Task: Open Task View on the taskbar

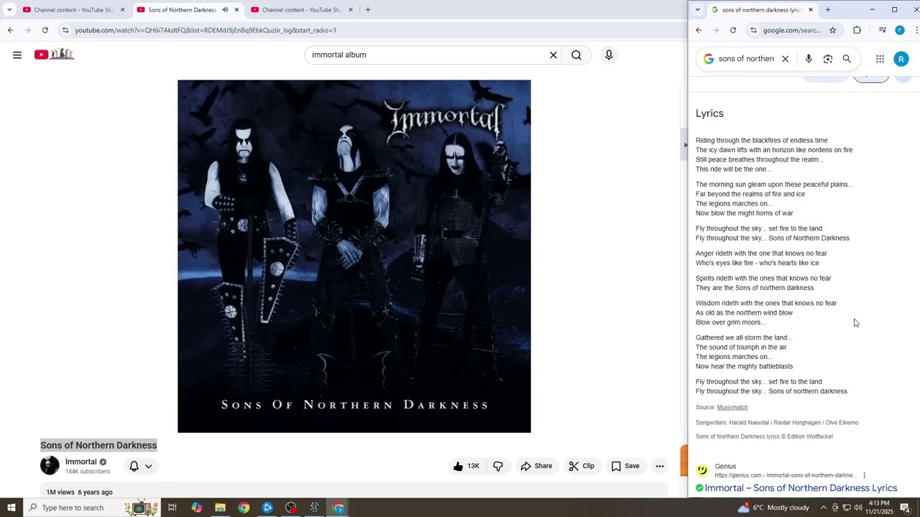Action: coord(172,508)
